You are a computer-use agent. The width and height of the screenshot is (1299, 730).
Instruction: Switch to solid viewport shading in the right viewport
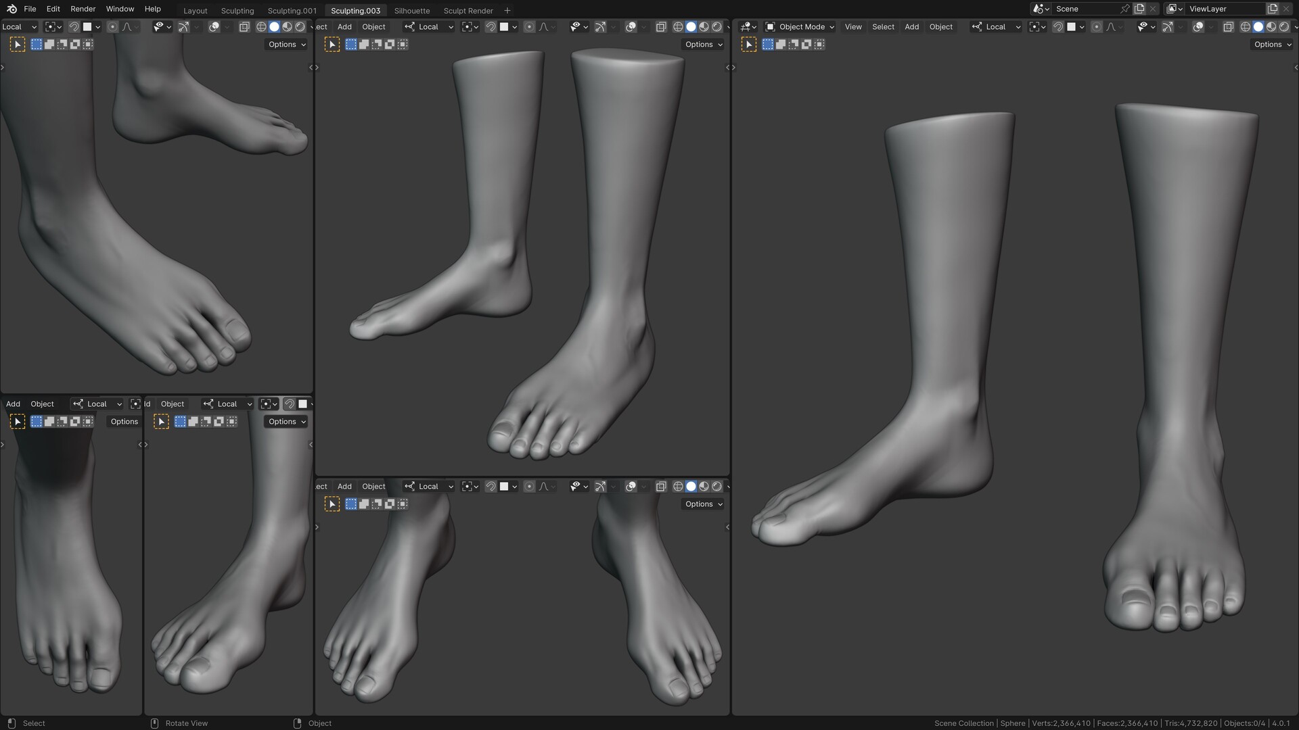[1258, 26]
